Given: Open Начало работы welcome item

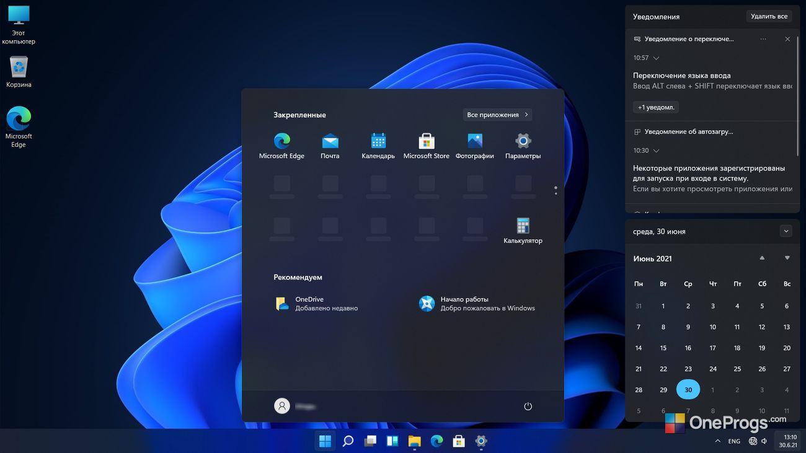Looking at the screenshot, I should [477, 304].
